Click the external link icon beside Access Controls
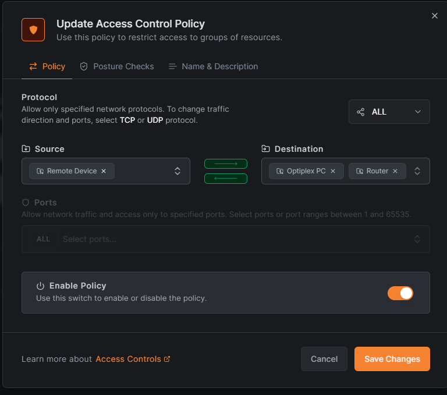This screenshot has height=395, width=447. pos(168,359)
